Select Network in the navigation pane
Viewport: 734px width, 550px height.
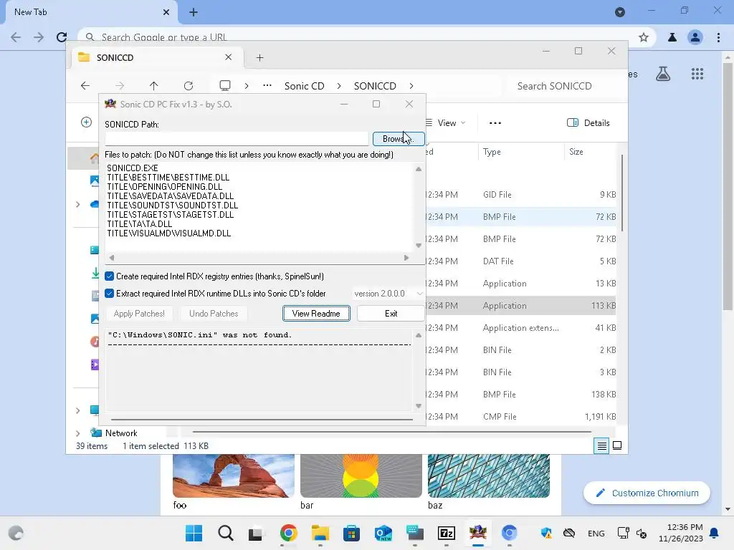pyautogui.click(x=120, y=433)
